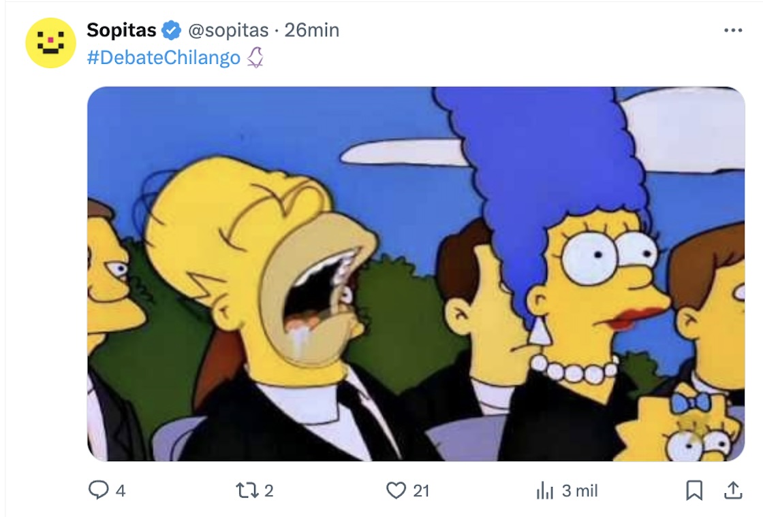Viewport: 763px width, 517px height.
Task: Repost the tweet using the retweet arrows icon
Action: pyautogui.click(x=247, y=490)
